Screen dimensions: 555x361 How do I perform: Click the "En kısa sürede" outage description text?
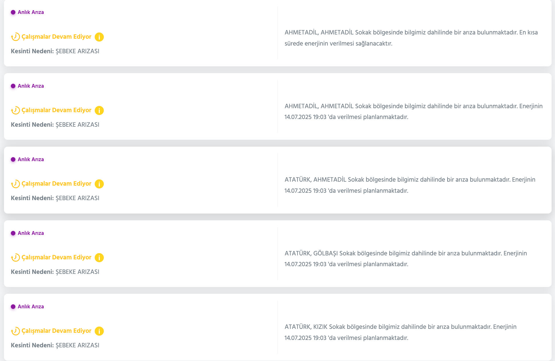pos(411,38)
